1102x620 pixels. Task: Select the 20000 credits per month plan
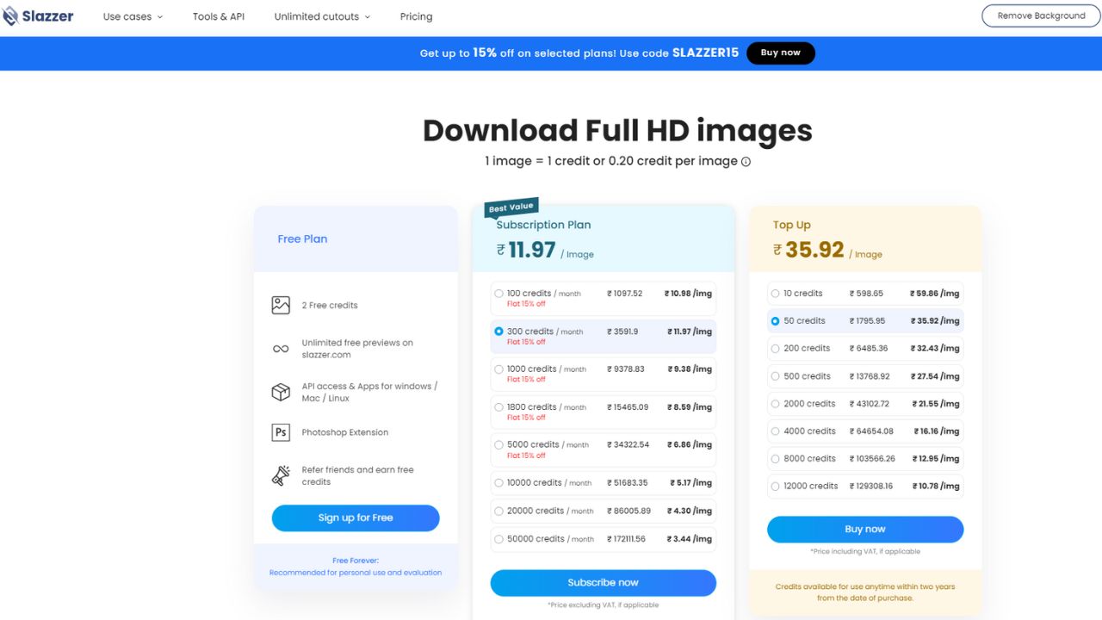tap(604, 511)
